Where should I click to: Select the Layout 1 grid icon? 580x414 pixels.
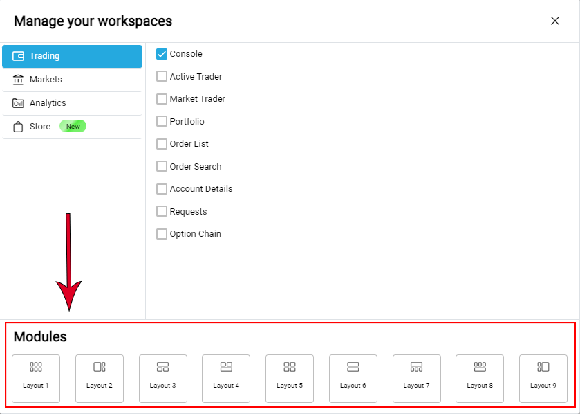click(36, 368)
